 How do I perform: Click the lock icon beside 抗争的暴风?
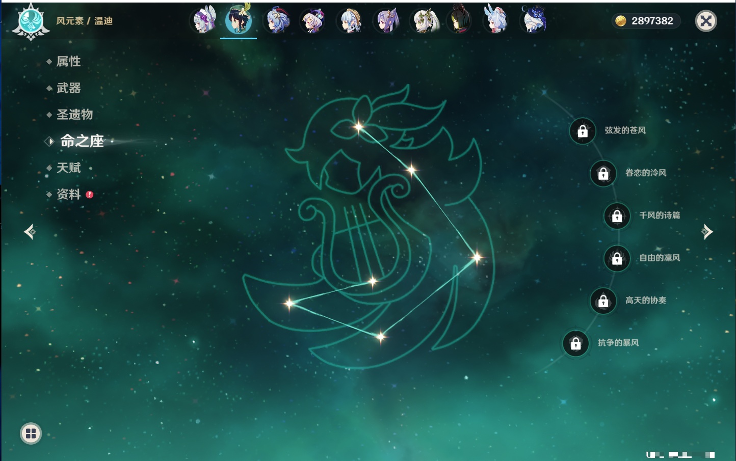[x=575, y=343]
